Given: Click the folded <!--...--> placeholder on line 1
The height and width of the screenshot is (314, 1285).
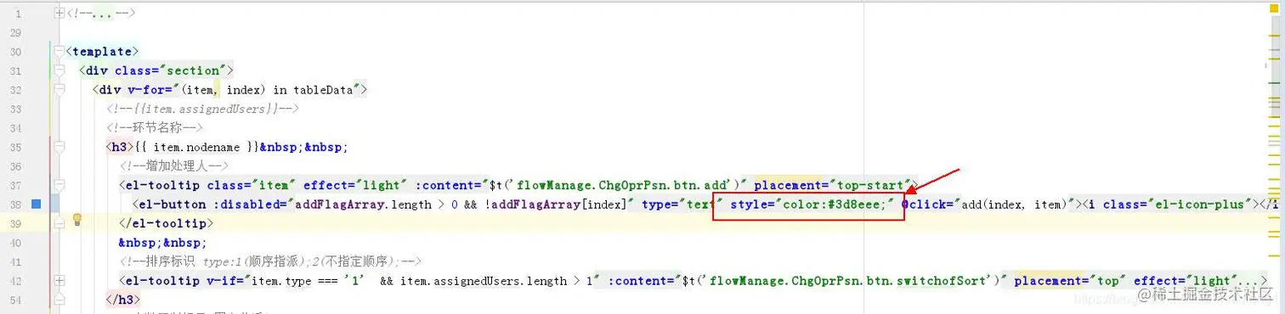Looking at the screenshot, I should [x=101, y=14].
